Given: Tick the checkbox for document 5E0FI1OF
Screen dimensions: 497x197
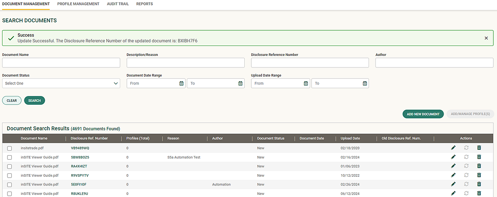Looking at the screenshot, I should pos(10,185).
